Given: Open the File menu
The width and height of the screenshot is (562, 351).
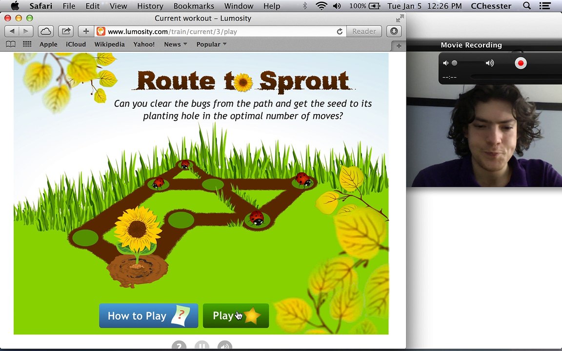Looking at the screenshot, I should point(69,6).
